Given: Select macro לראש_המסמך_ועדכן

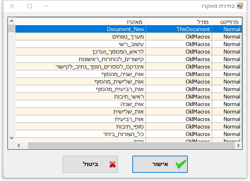Looking at the screenshot, I should tap(80, 51).
